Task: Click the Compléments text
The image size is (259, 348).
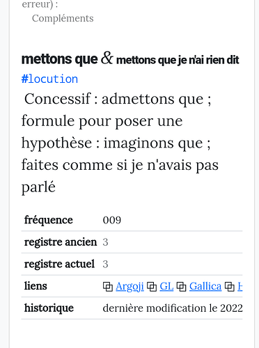Action: pos(63,18)
